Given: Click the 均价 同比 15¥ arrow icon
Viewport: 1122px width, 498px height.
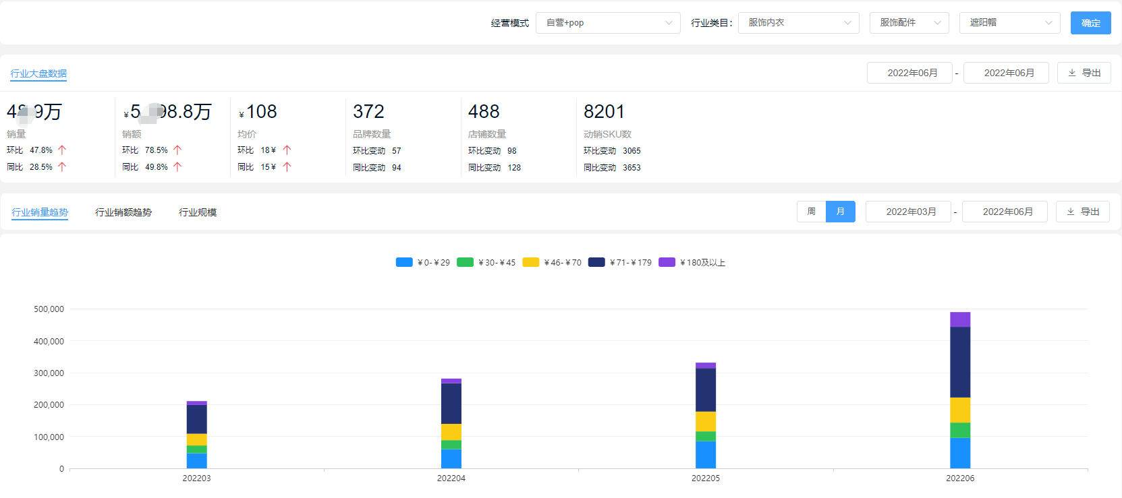Looking at the screenshot, I should point(287,167).
